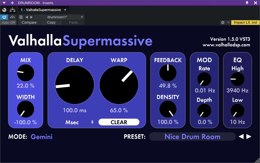Click the Msec up-down stepper arrows
This screenshot has width=260, height=163.
(92, 122)
